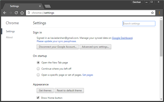Open Advanced sync settings
The image size is (164, 102).
[x=95, y=47]
